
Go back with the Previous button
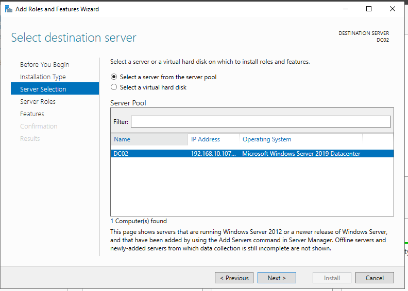click(234, 278)
